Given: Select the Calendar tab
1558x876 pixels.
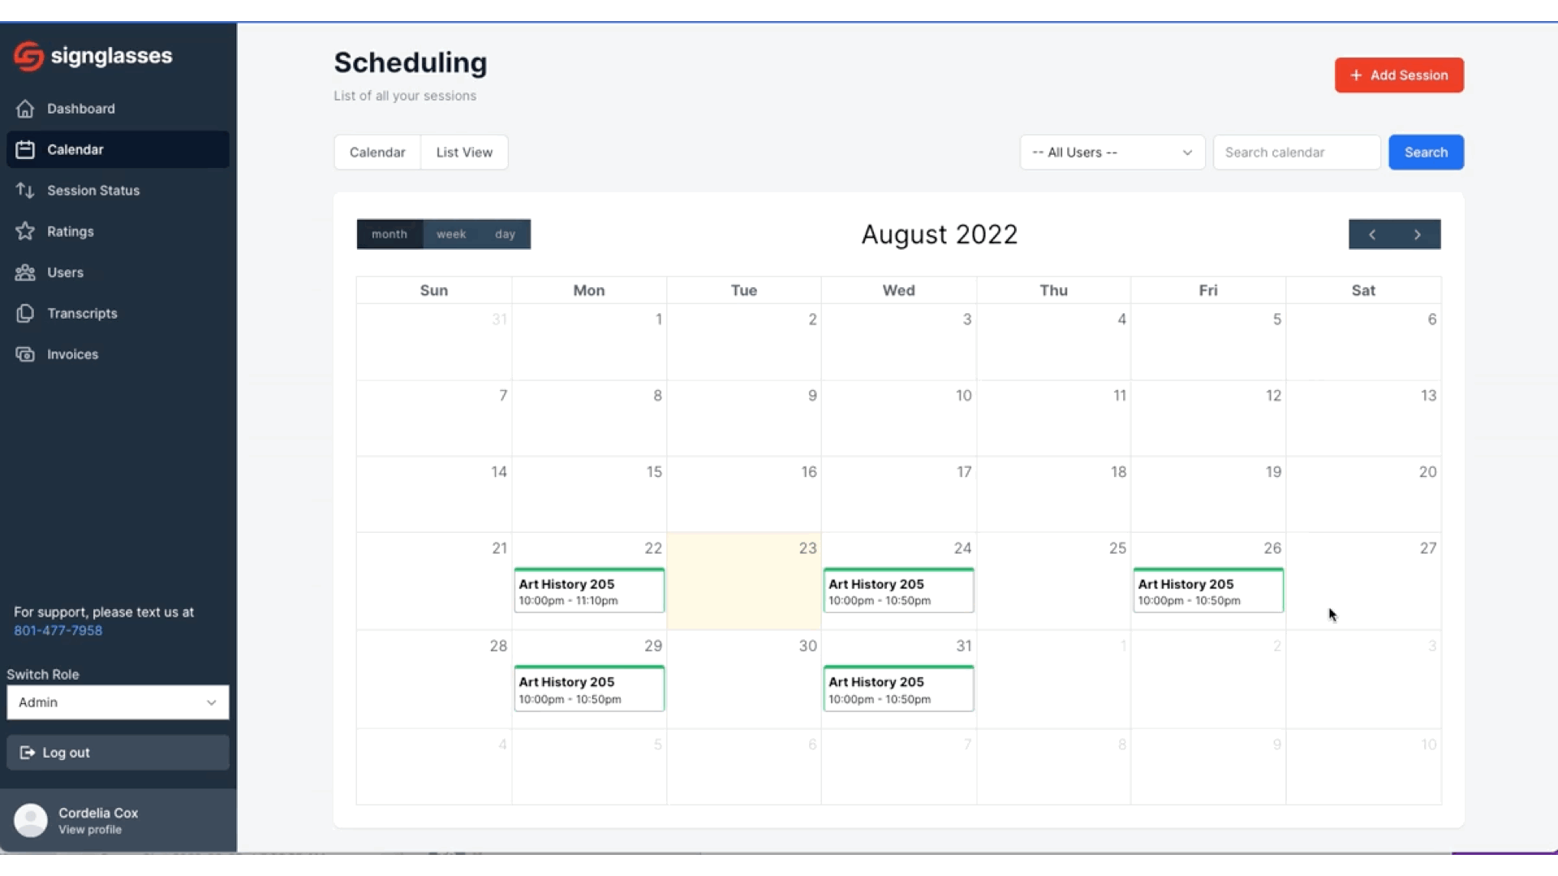Looking at the screenshot, I should 377,152.
